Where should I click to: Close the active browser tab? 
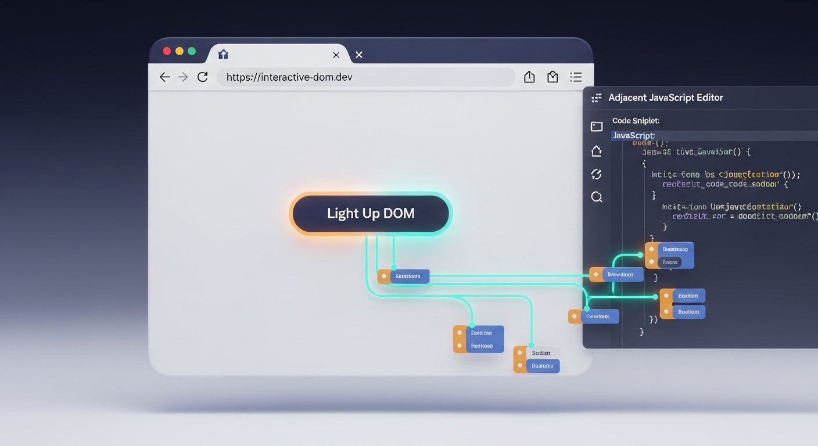(x=336, y=55)
